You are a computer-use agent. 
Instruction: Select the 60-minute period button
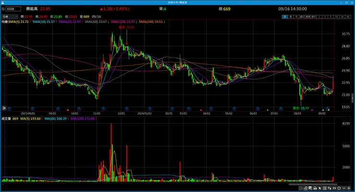pyautogui.click(x=348, y=17)
